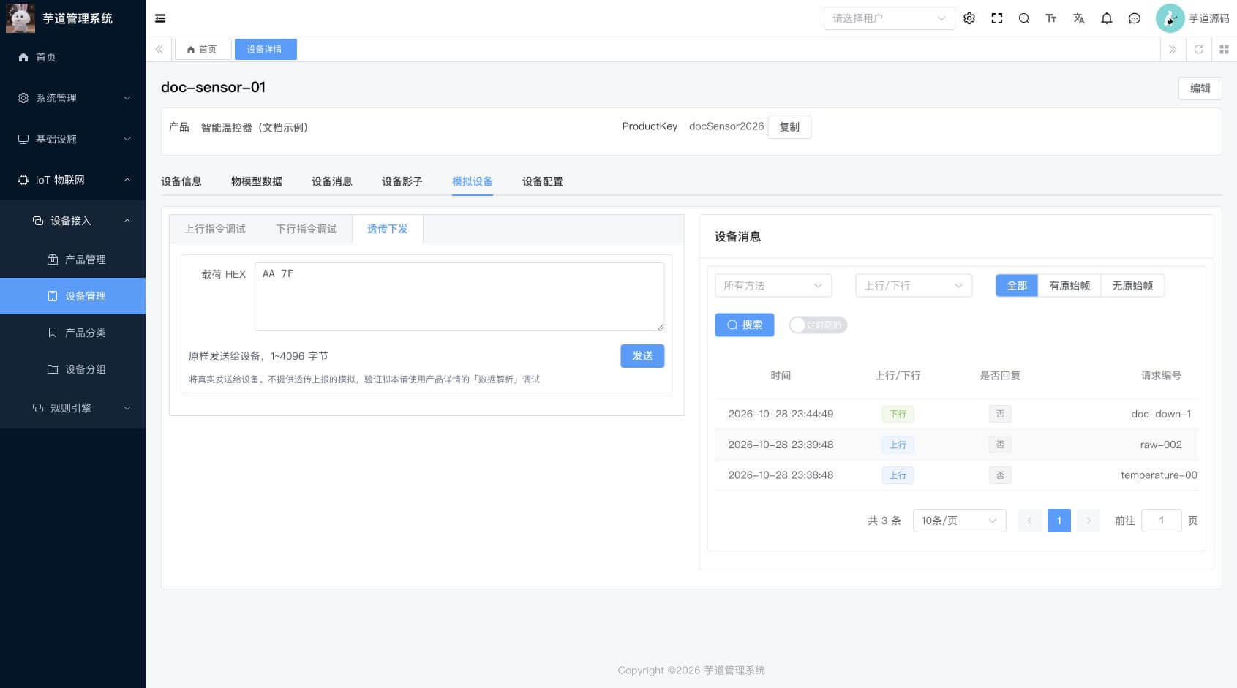
Task: Toggle the 定时刷新 auto-refresh switch
Action: click(818, 325)
